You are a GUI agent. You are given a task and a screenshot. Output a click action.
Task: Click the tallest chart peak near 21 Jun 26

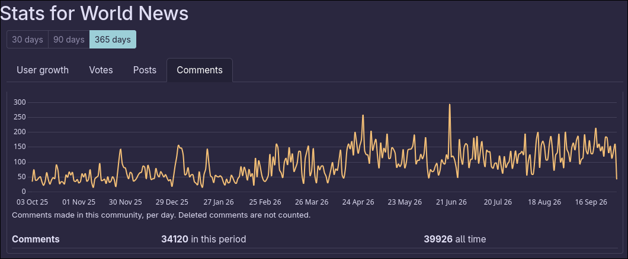(x=450, y=105)
